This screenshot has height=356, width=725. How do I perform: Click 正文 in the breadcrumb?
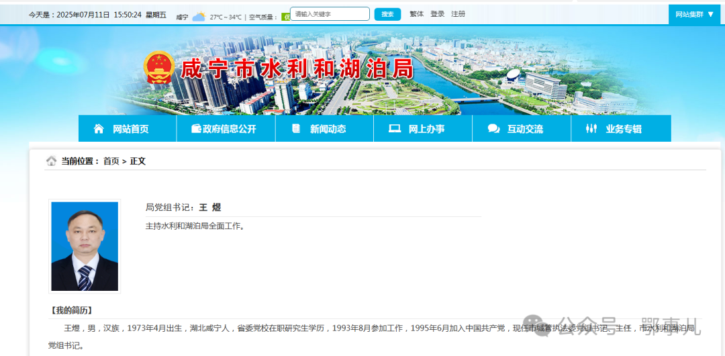tap(138, 161)
